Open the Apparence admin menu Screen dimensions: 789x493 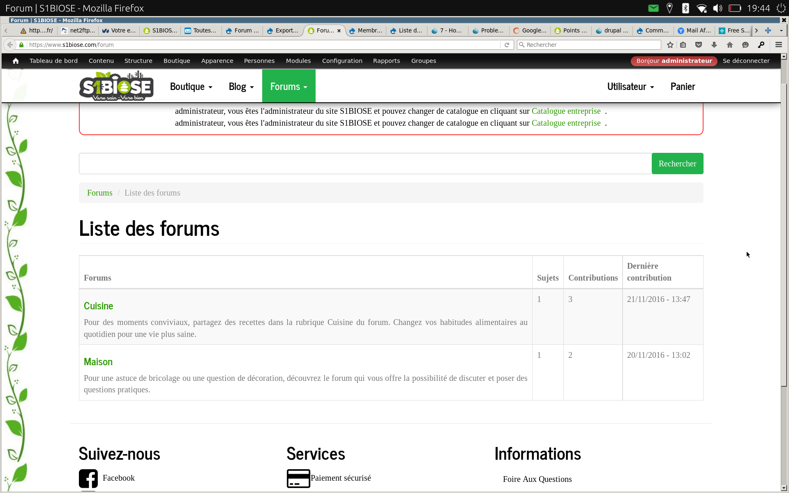(x=217, y=61)
